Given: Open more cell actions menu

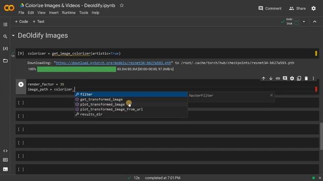Looking at the screenshot, I should pos(313,78).
